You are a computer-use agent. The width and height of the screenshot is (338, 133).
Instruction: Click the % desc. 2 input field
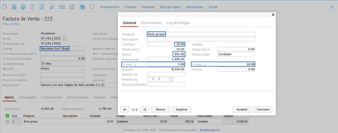click(x=236, y=64)
